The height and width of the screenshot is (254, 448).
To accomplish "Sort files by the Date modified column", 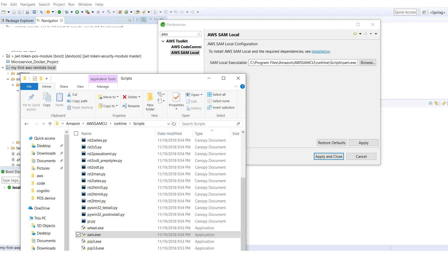I will [169, 133].
